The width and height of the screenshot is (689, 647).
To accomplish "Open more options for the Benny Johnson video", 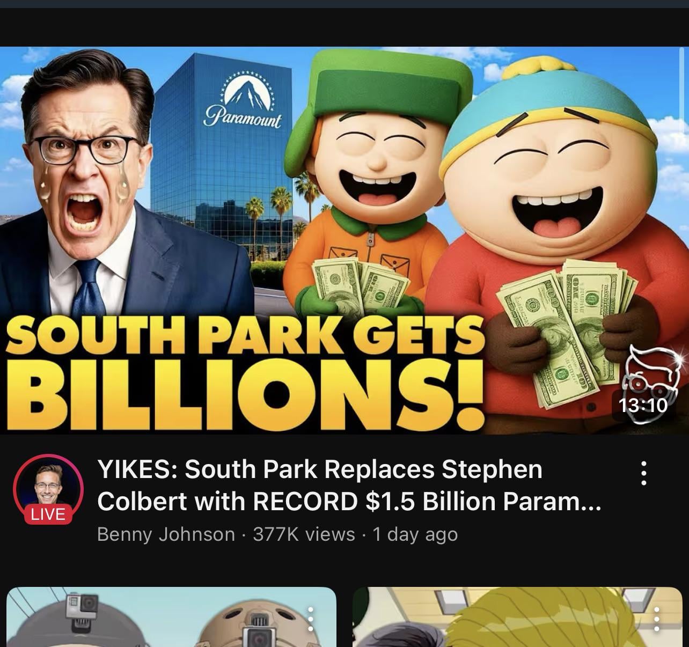I will coord(643,473).
